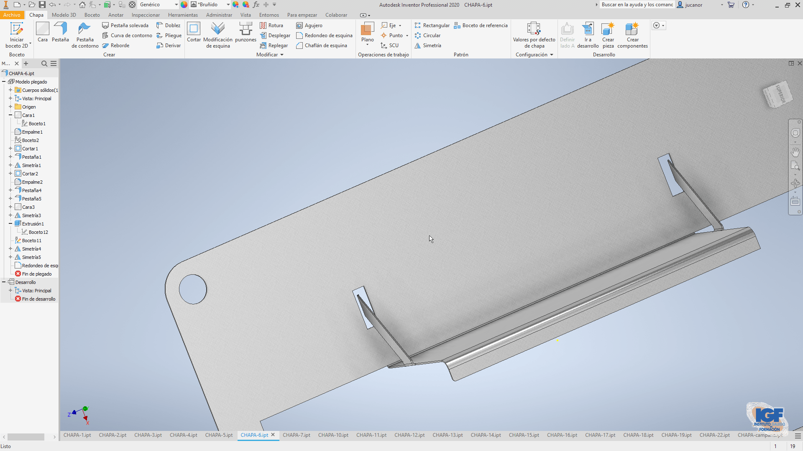Screen dimensions: 803x451
Task: Click the appearance color wheel swatch
Action: pyautogui.click(x=184, y=5)
